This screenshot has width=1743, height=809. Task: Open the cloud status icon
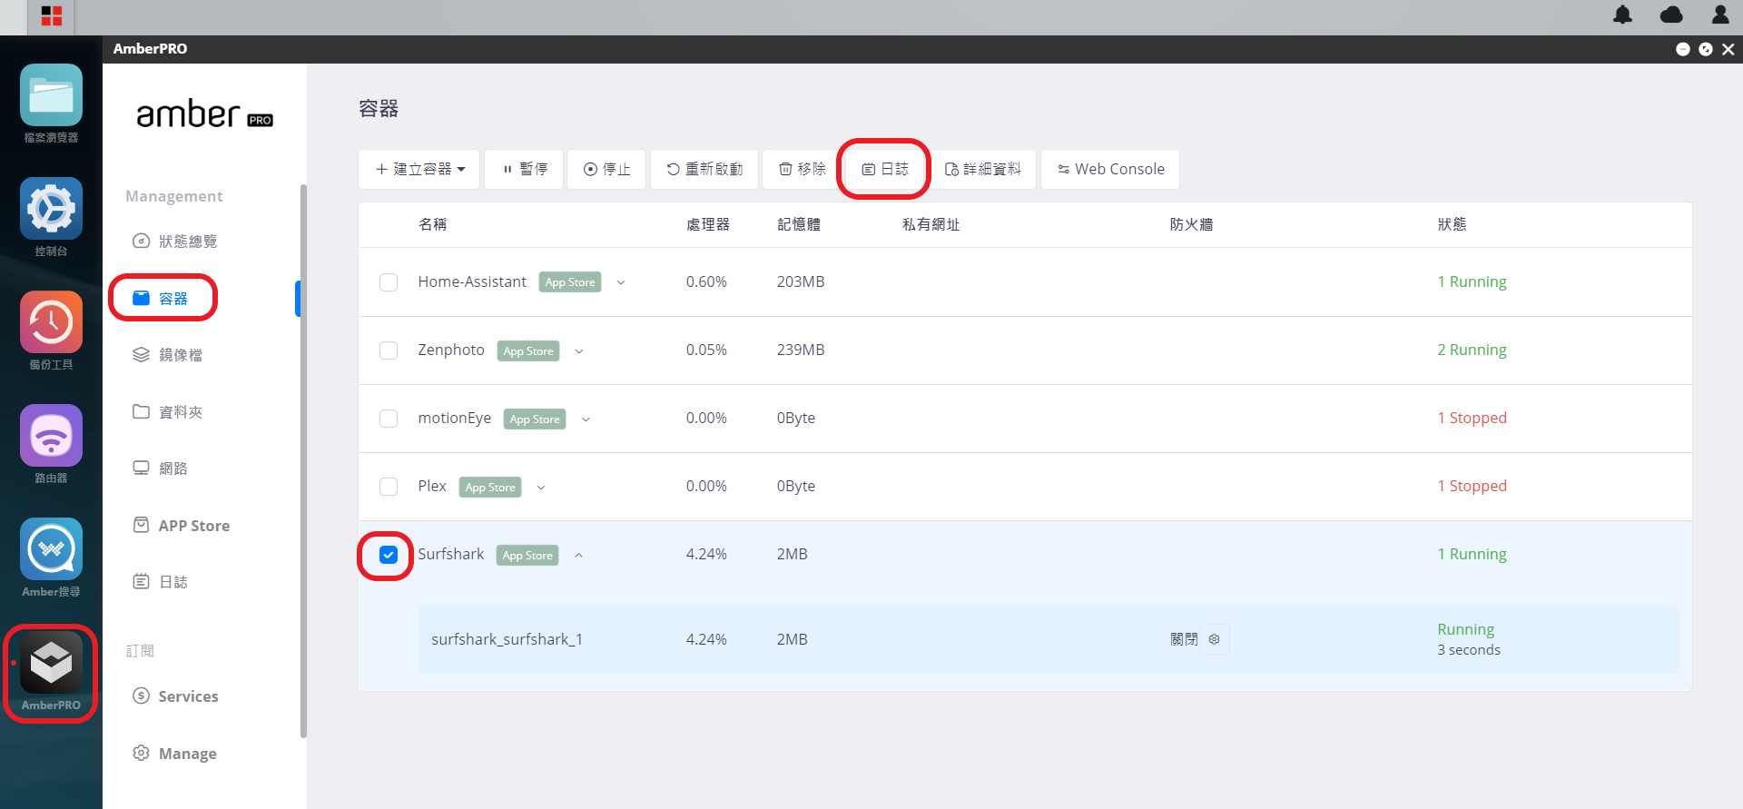point(1671,15)
